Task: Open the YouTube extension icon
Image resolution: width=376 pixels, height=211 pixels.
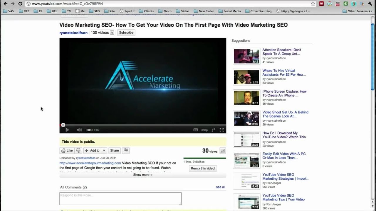Action: pos(338,4)
